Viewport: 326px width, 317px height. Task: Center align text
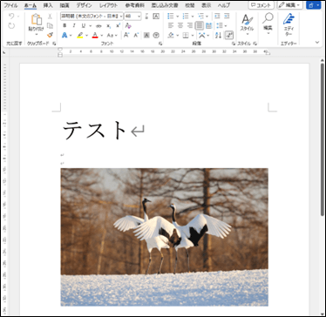(180, 26)
